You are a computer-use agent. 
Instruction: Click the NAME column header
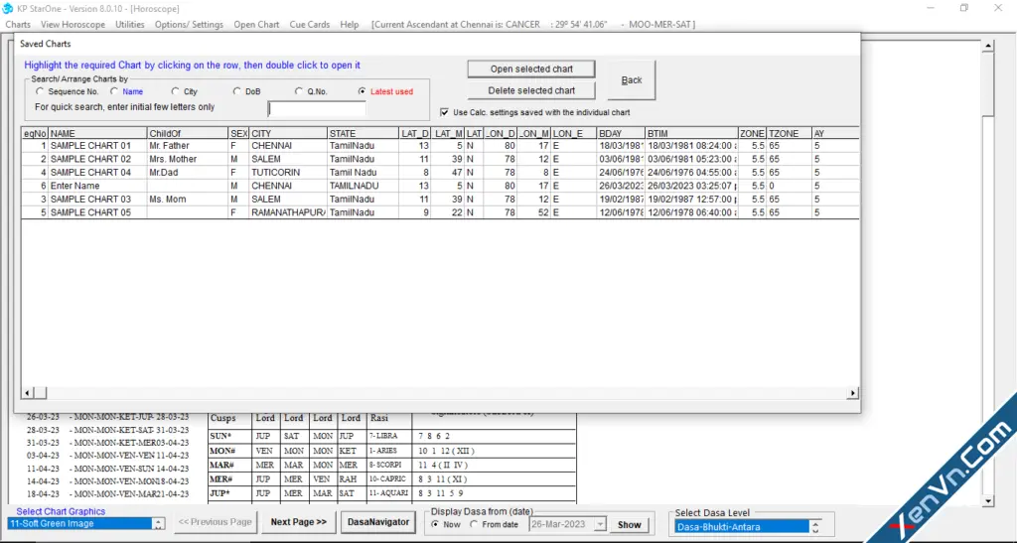point(97,133)
